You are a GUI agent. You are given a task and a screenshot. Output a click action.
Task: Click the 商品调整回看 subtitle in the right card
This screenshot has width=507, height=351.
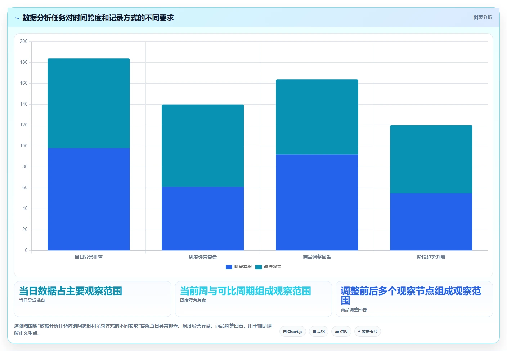click(354, 310)
